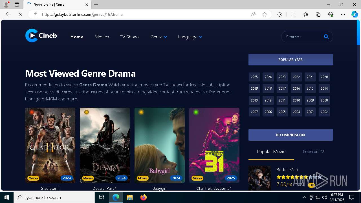Click the Gladiator II title link

(x=50, y=188)
